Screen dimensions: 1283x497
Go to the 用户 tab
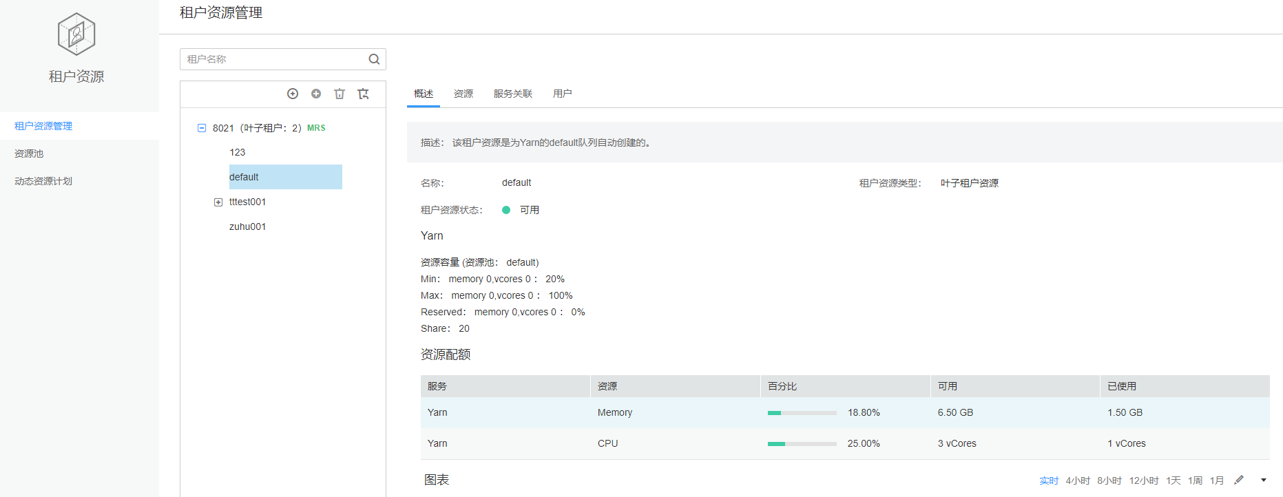[x=562, y=94]
